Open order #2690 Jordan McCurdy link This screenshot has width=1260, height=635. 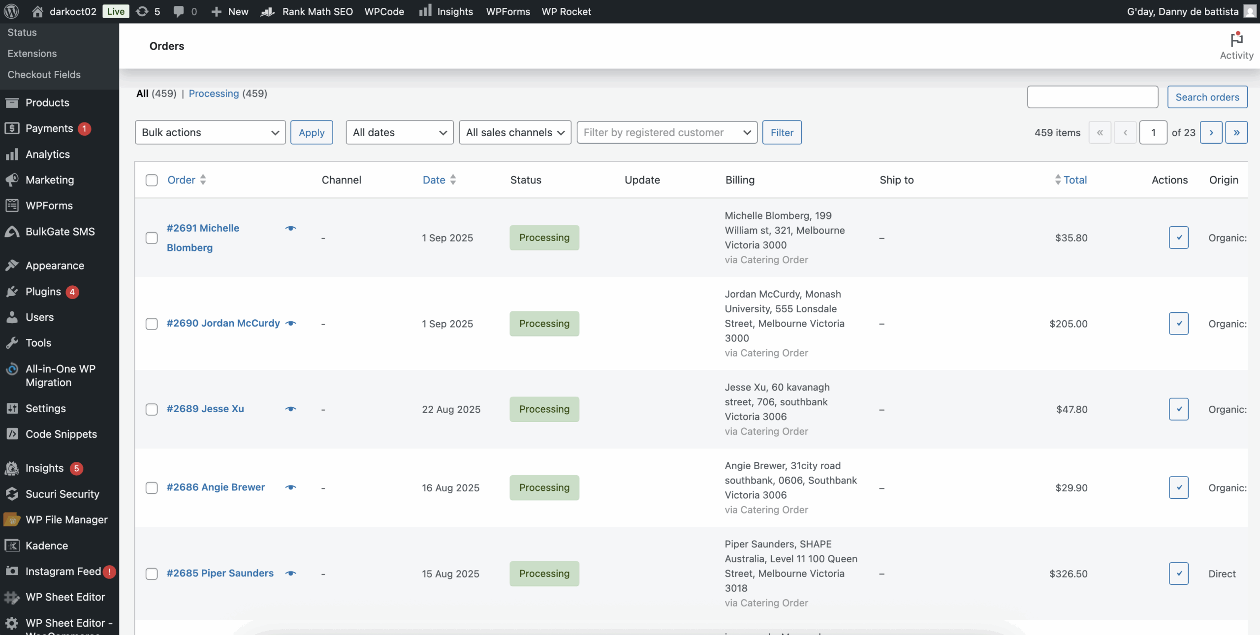click(x=223, y=323)
